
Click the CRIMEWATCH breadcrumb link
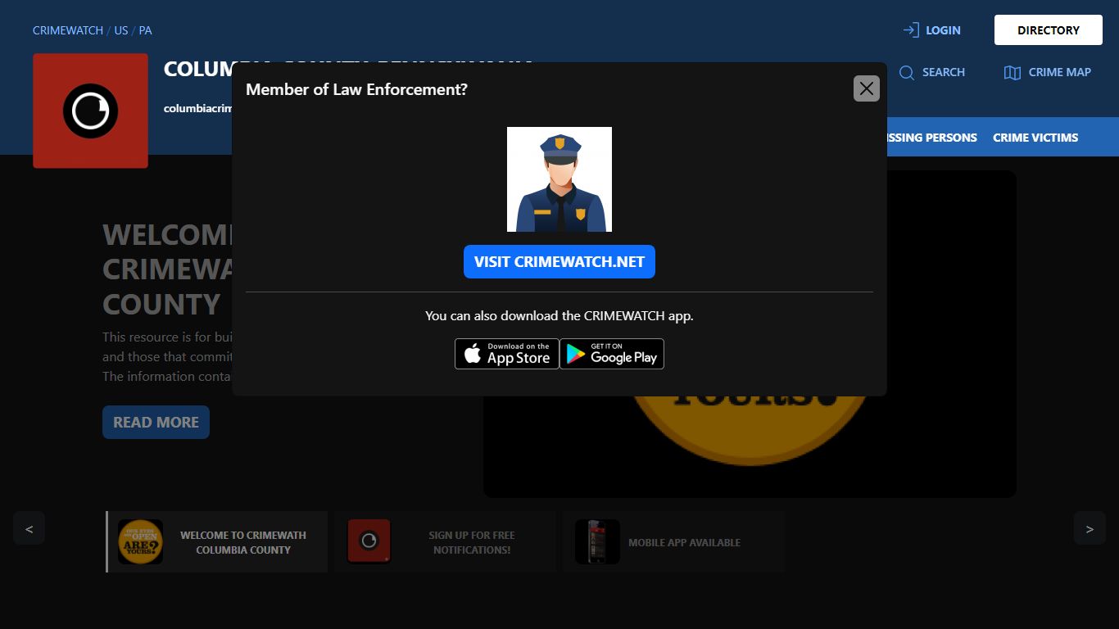(68, 30)
